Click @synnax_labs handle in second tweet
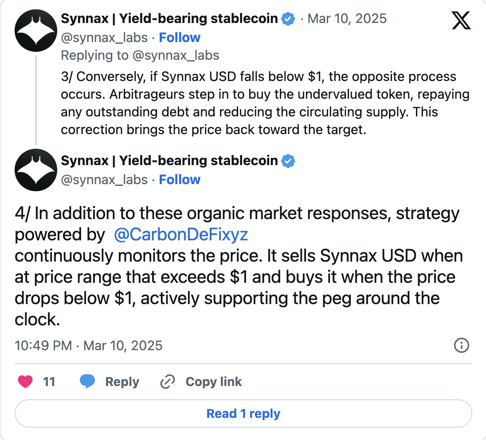The image size is (486, 440). click(x=104, y=180)
